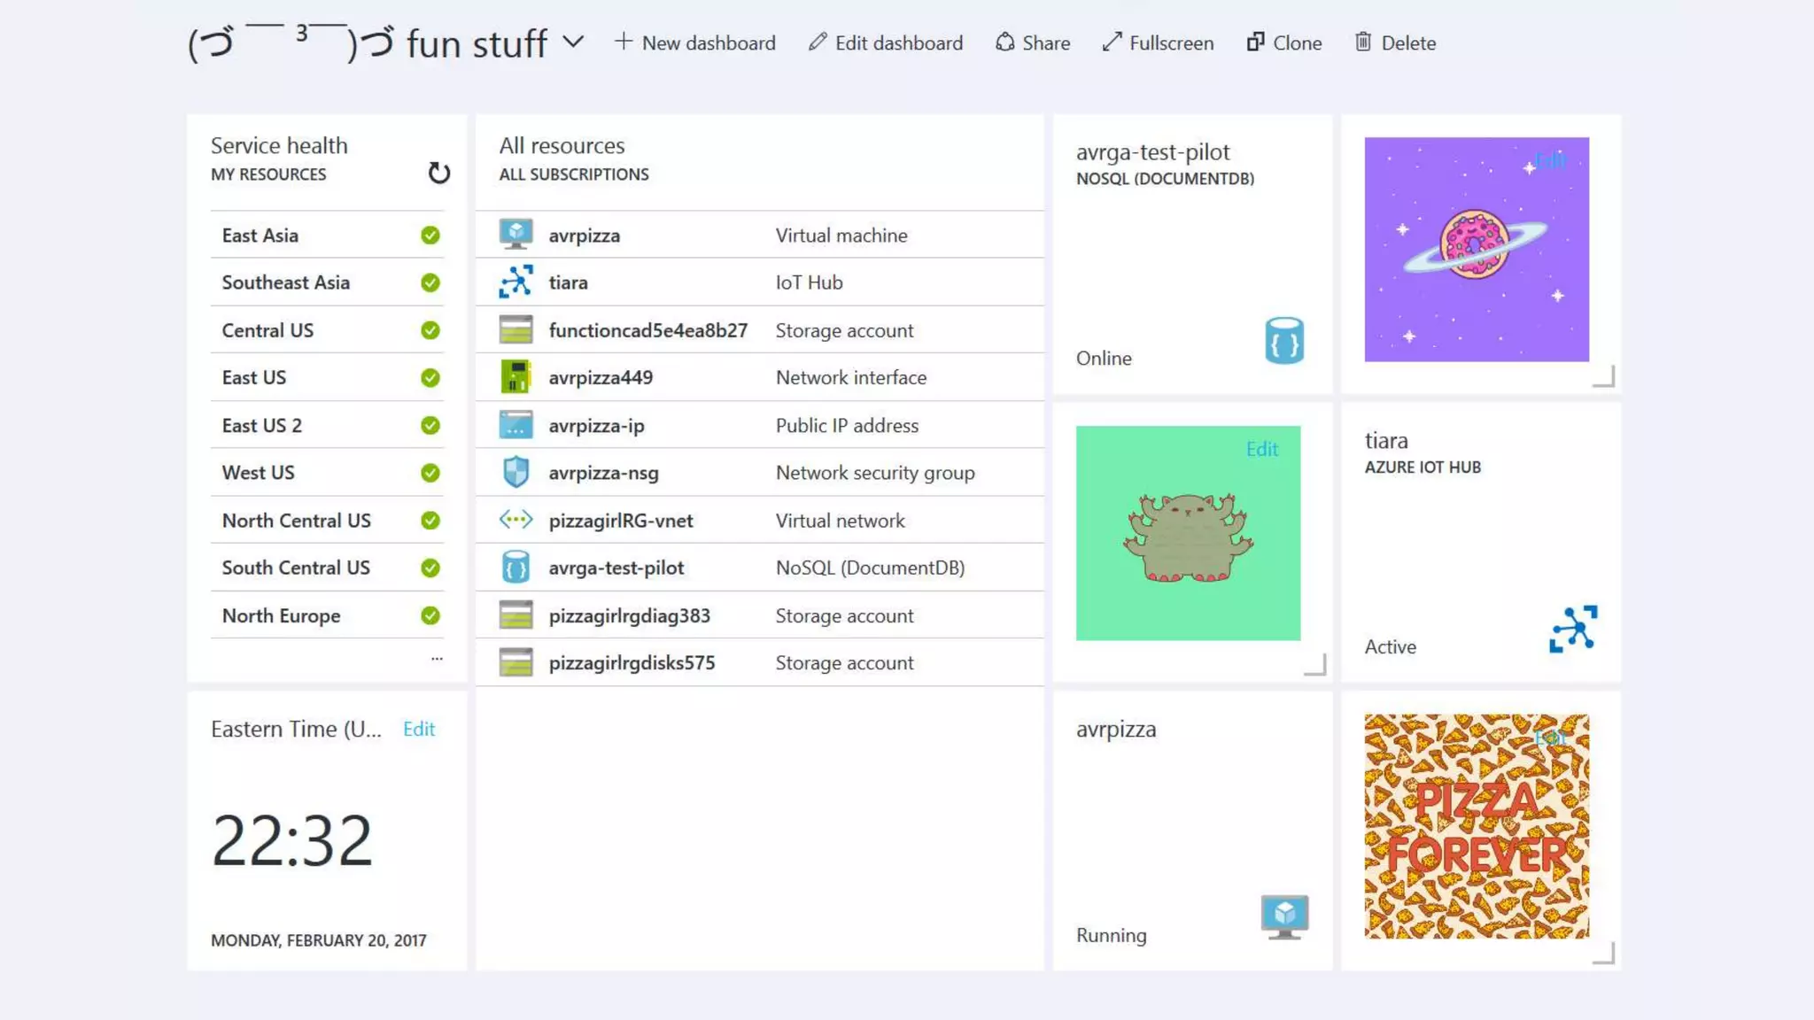This screenshot has width=1814, height=1020.
Task: Click the Online status text
Action: pos(1104,358)
